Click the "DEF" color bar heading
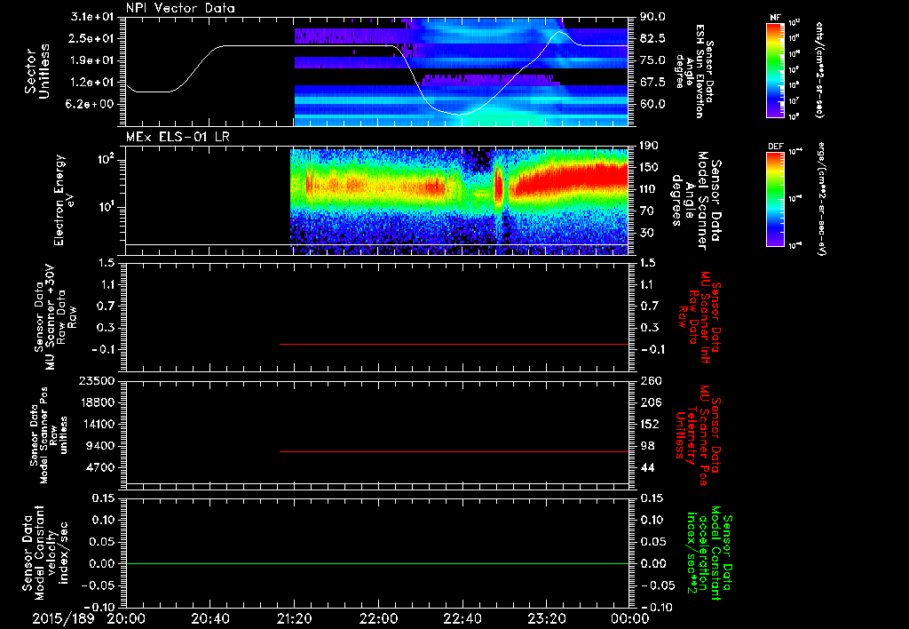 776,147
